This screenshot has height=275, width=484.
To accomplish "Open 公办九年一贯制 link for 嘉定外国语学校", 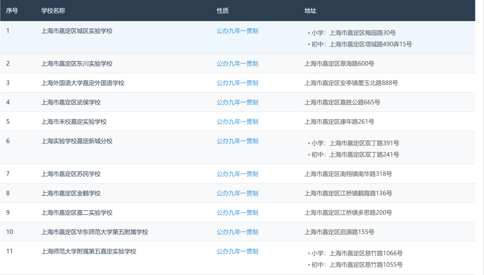I will tap(238, 83).
